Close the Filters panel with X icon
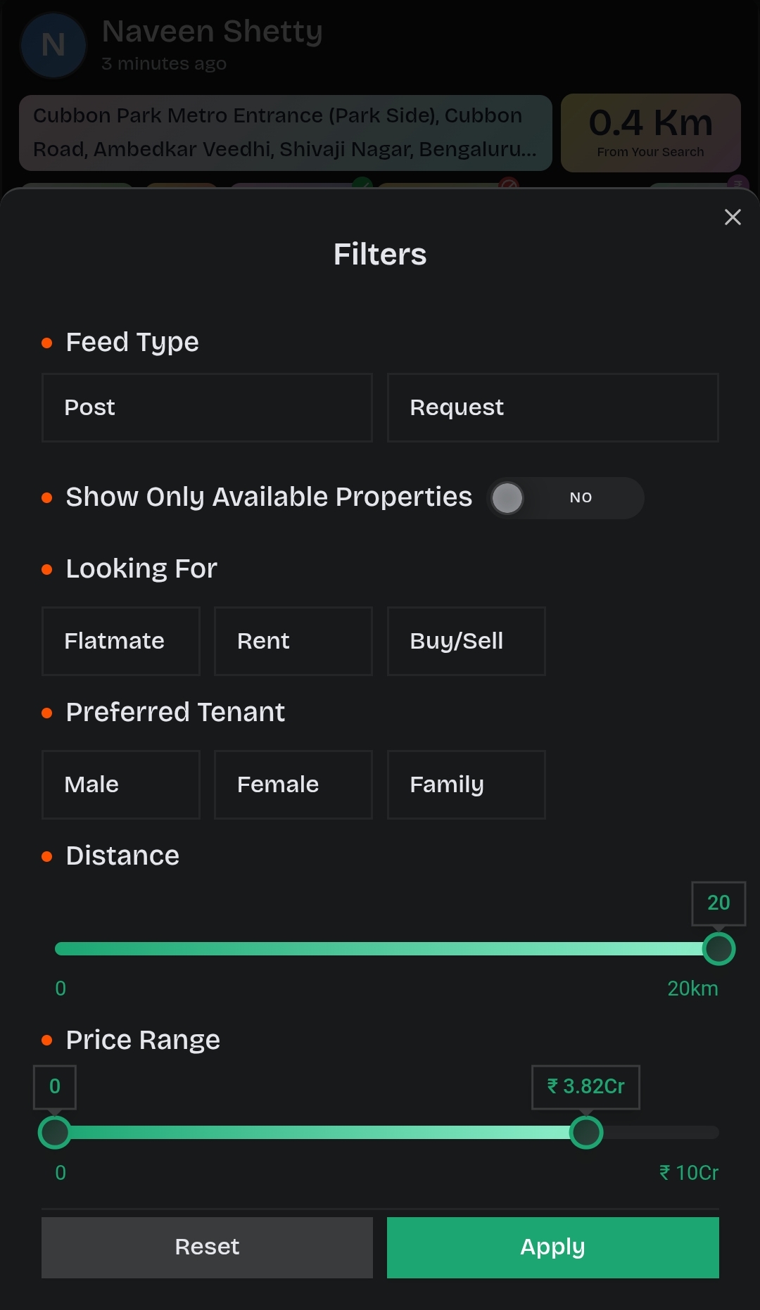The height and width of the screenshot is (1310, 760). point(733,217)
